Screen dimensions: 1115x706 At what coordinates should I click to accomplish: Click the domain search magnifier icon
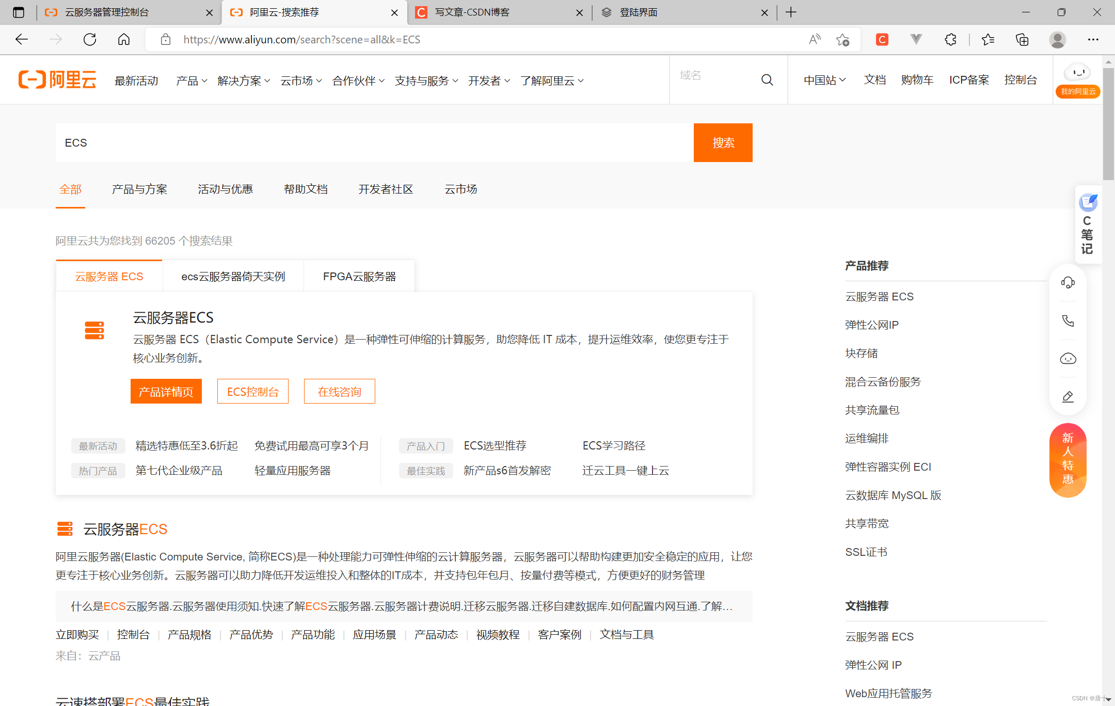[x=767, y=80]
